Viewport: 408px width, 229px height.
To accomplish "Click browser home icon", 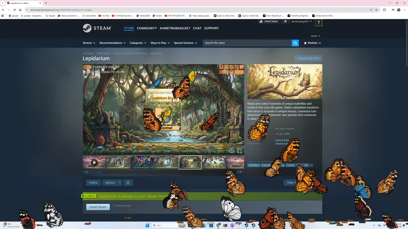I will tap(20, 10).
